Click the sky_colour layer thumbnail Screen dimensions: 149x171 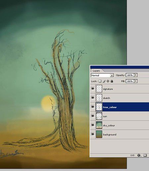click(x=99, y=125)
